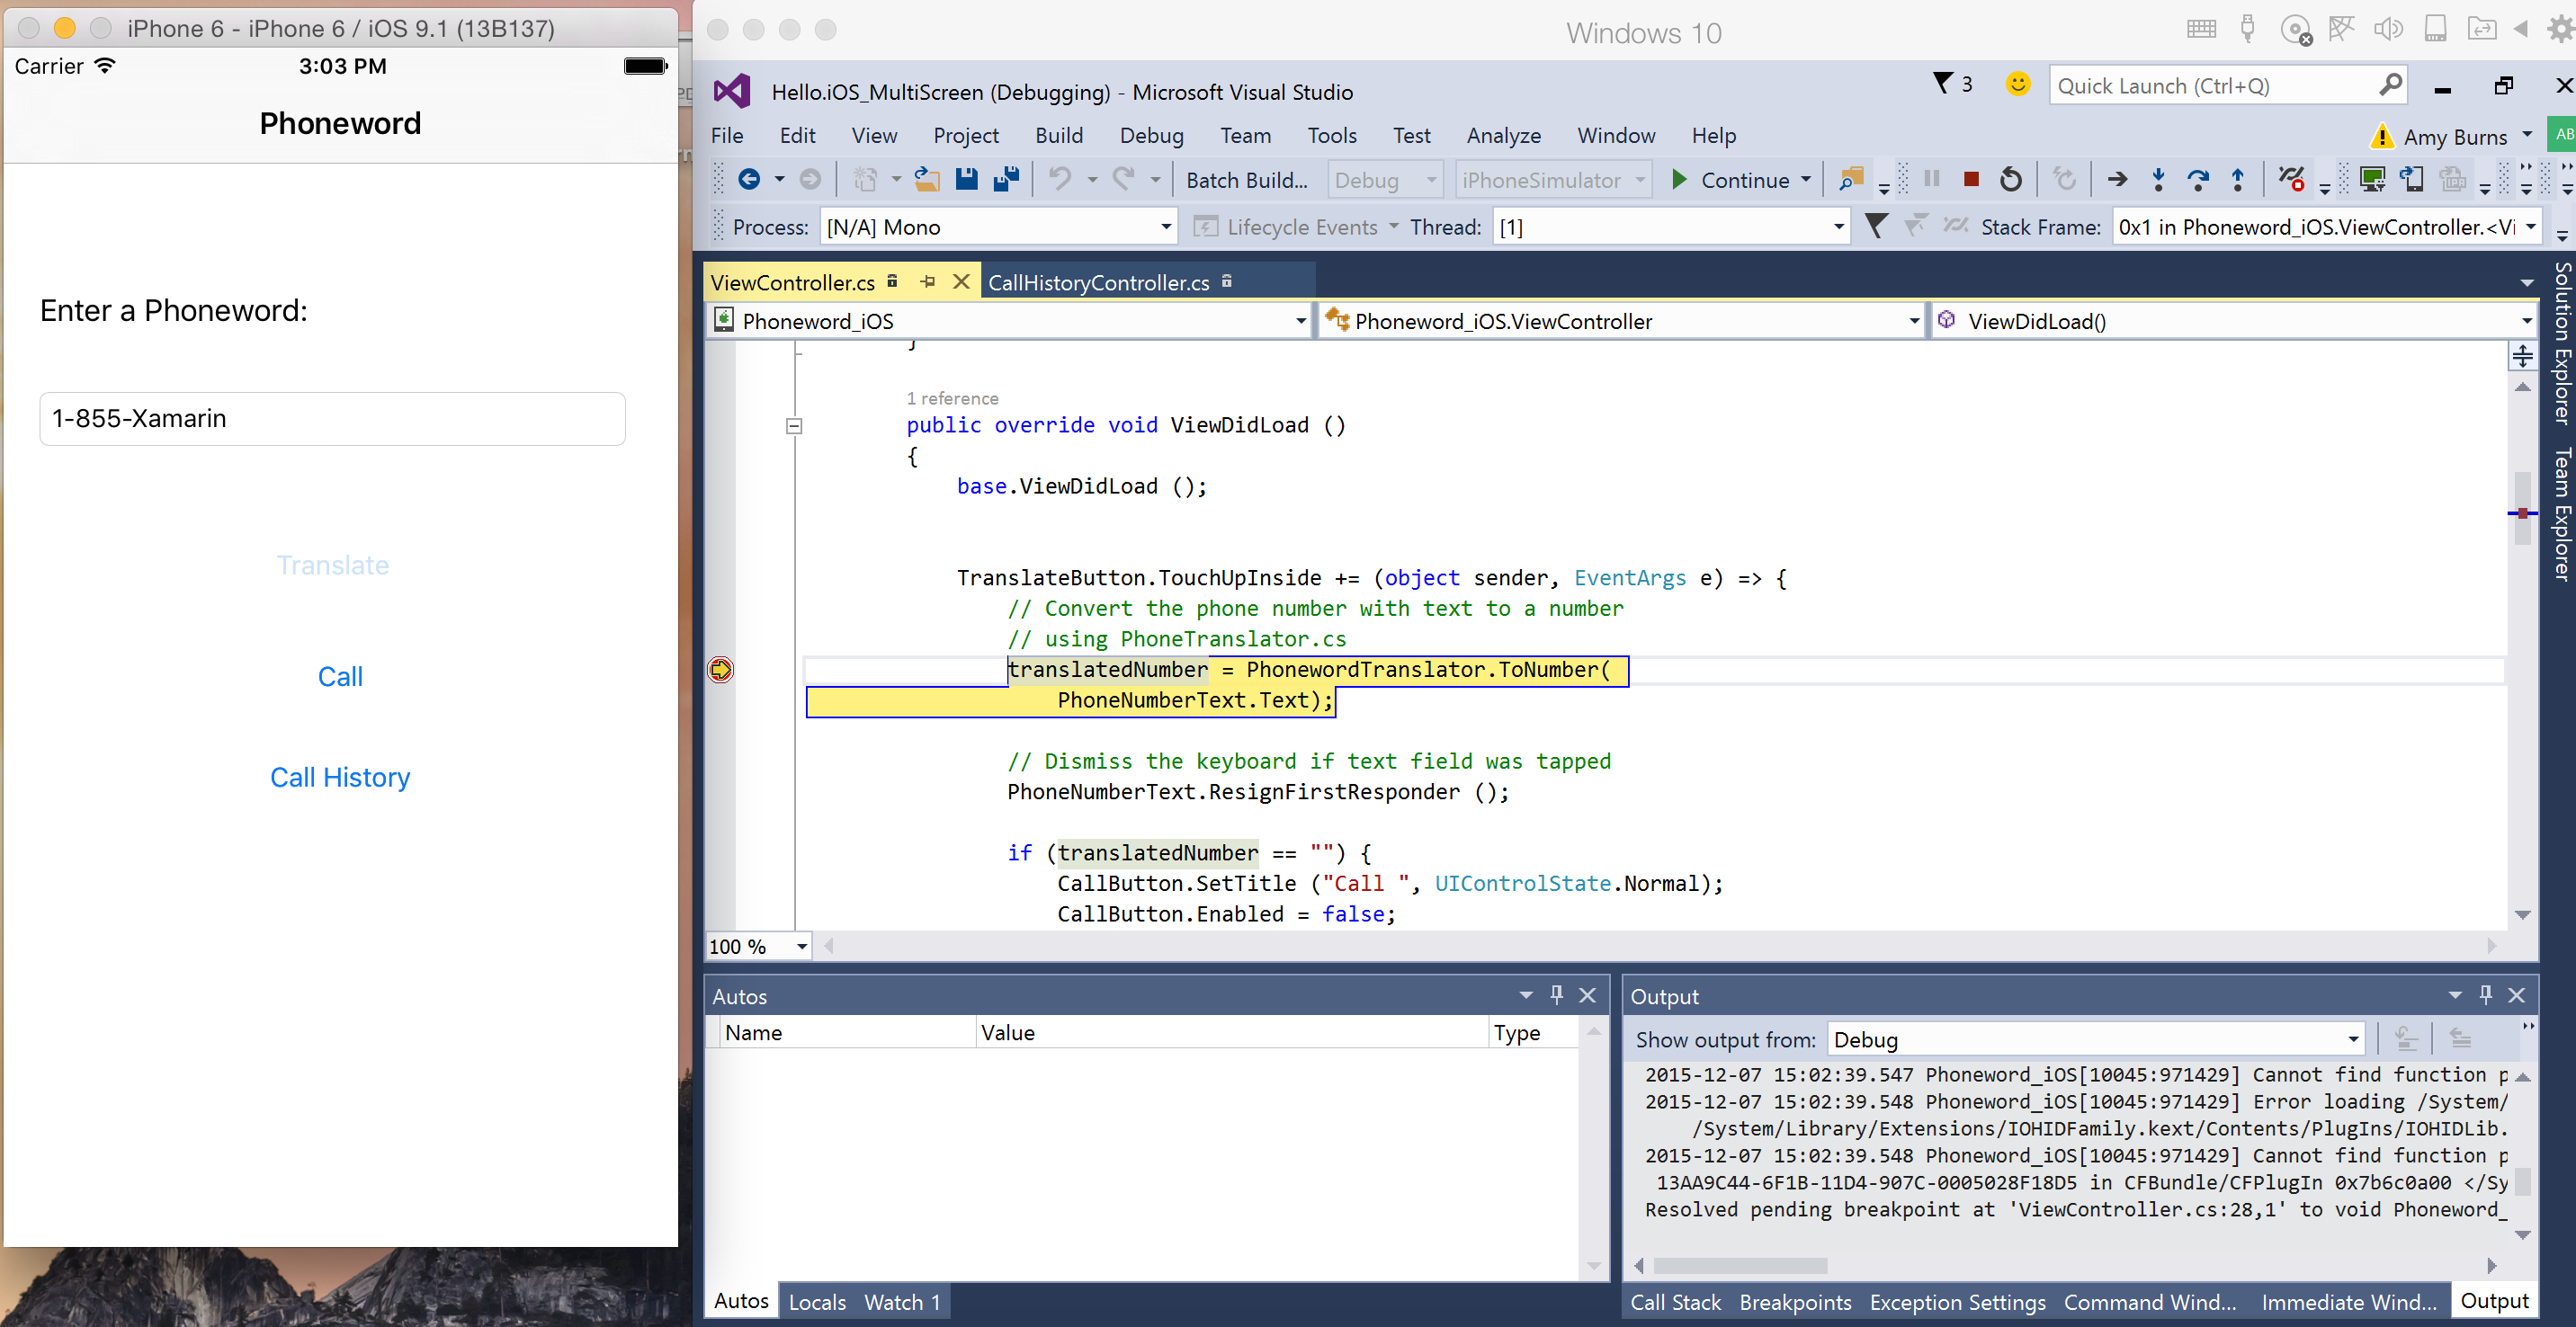Select the Step Out icon
This screenshot has width=2576, height=1327.
pos(2237,179)
